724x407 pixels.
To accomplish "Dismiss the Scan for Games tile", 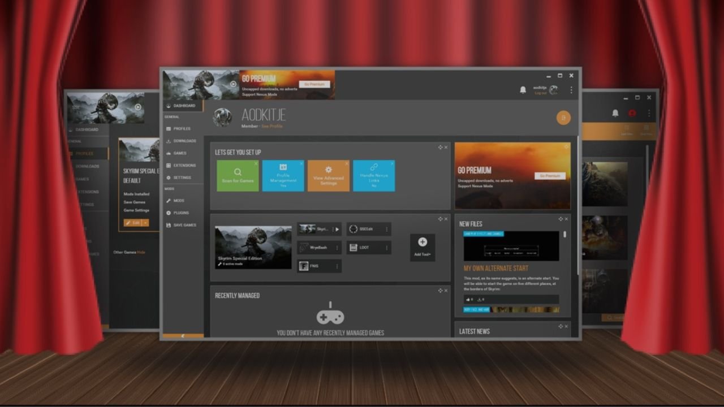I will (256, 163).
